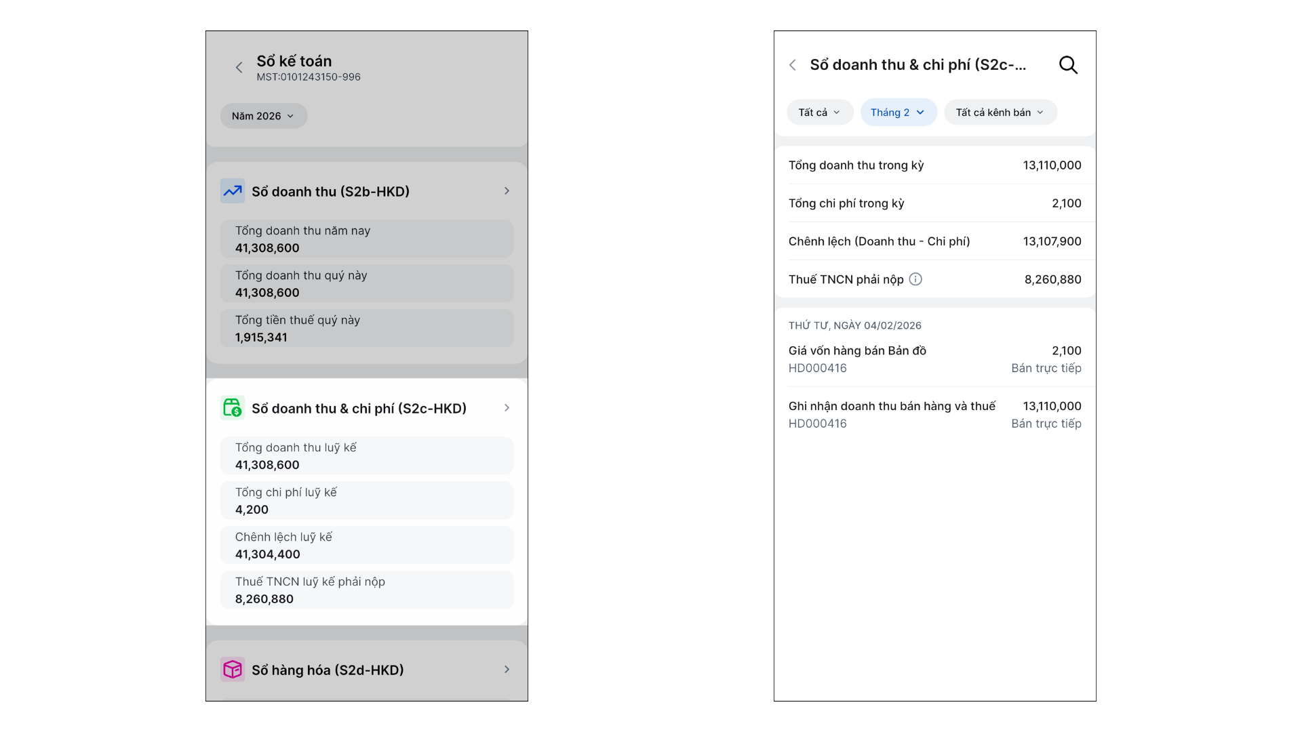Image resolution: width=1302 pixels, height=732 pixels.
Task: Open Sổ hàng hóa (S2d-HKD) chevron
Action: tap(507, 670)
